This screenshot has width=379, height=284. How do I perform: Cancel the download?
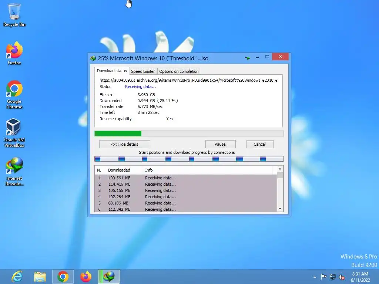[x=259, y=144]
